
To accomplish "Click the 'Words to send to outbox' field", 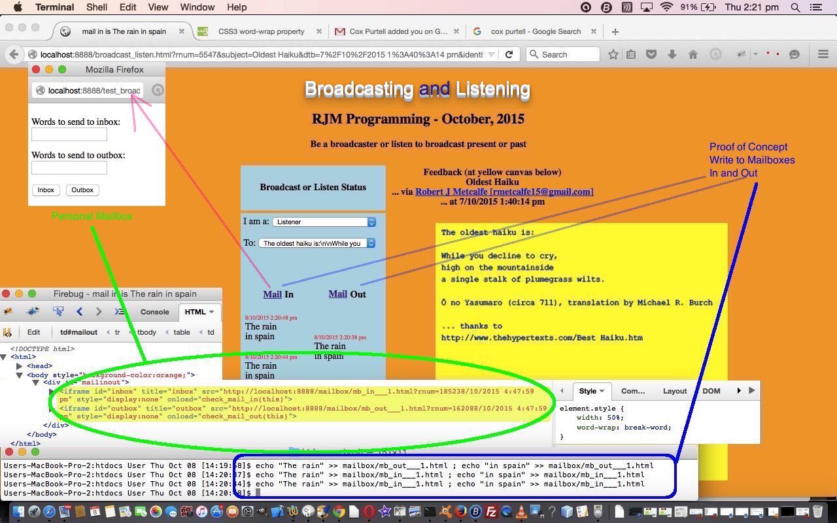I will (69, 168).
